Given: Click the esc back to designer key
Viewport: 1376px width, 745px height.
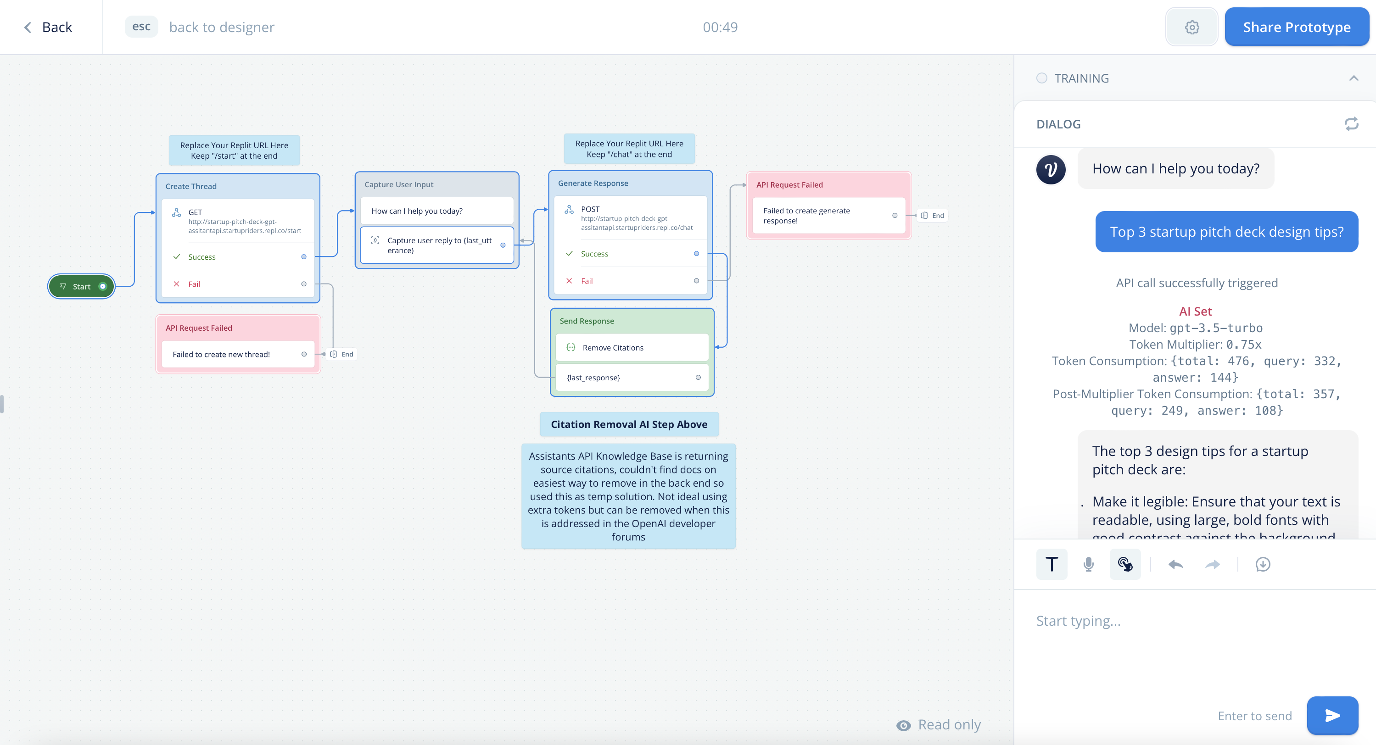Looking at the screenshot, I should click(x=141, y=27).
